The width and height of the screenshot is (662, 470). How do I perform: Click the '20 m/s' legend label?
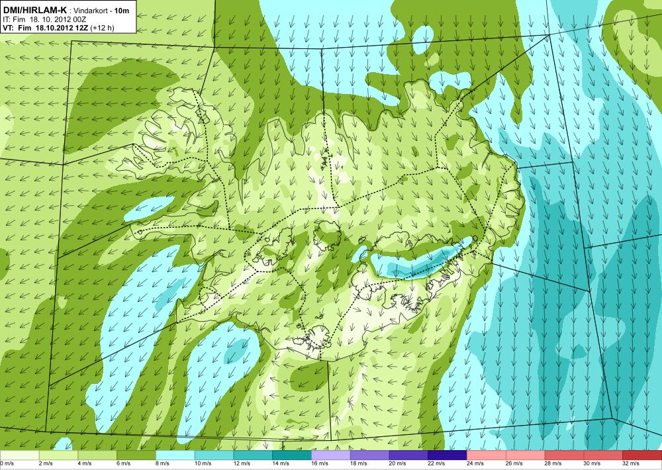pyautogui.click(x=397, y=463)
